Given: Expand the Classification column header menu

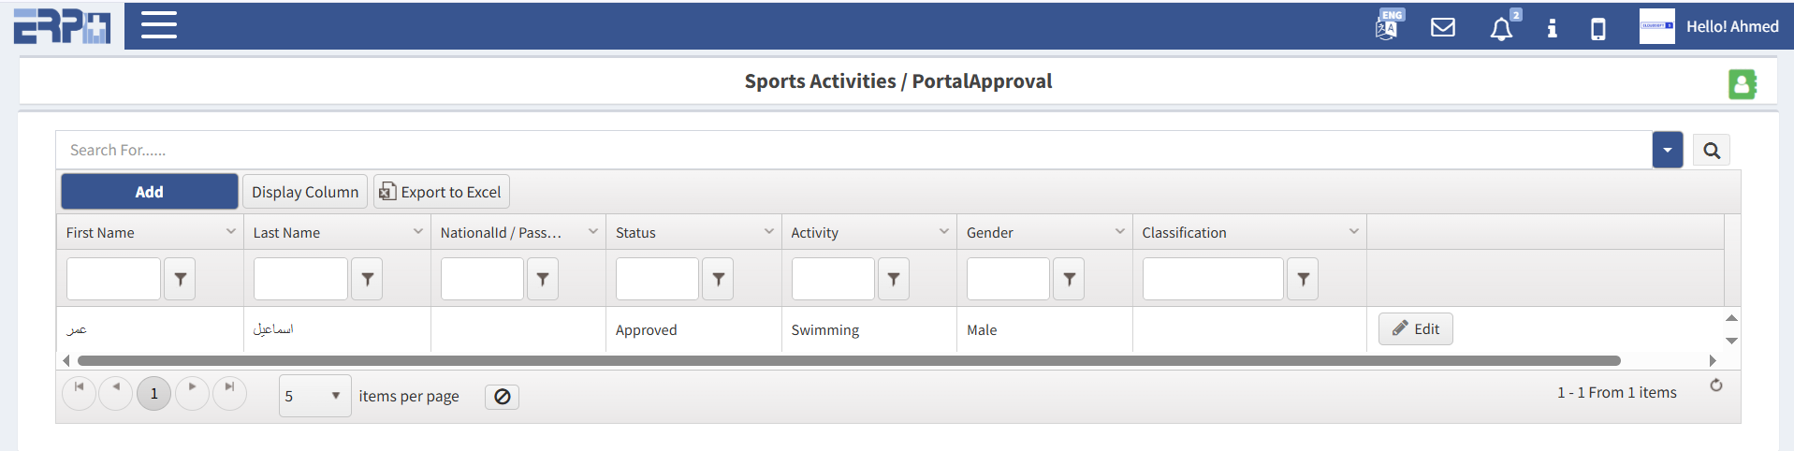Looking at the screenshot, I should 1353,232.
